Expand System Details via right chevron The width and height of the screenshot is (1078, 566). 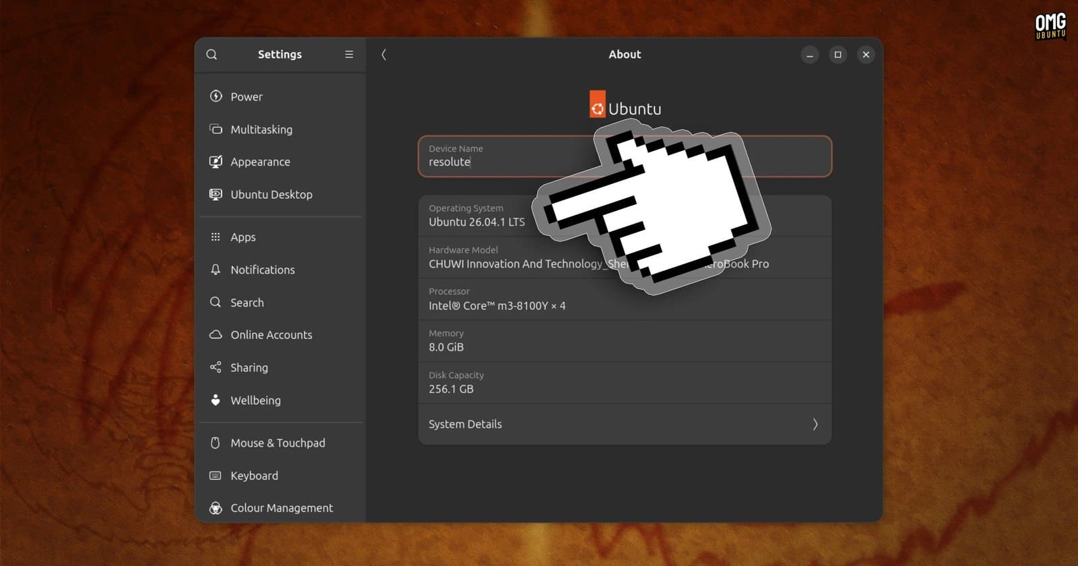tap(815, 424)
